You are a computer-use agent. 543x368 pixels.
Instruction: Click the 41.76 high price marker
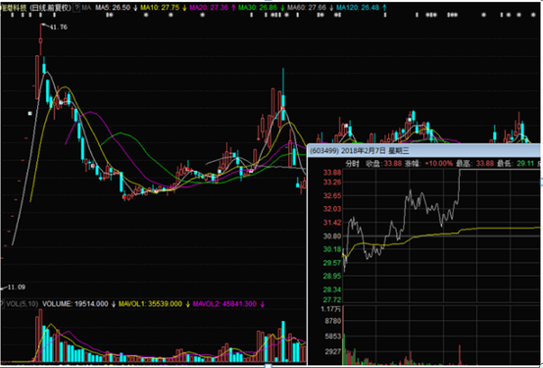click(59, 27)
